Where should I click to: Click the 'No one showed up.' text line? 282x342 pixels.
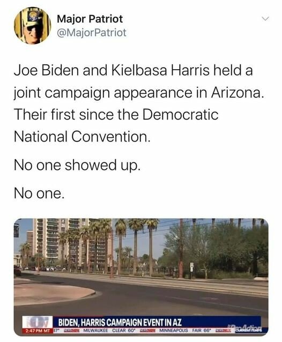(77, 165)
